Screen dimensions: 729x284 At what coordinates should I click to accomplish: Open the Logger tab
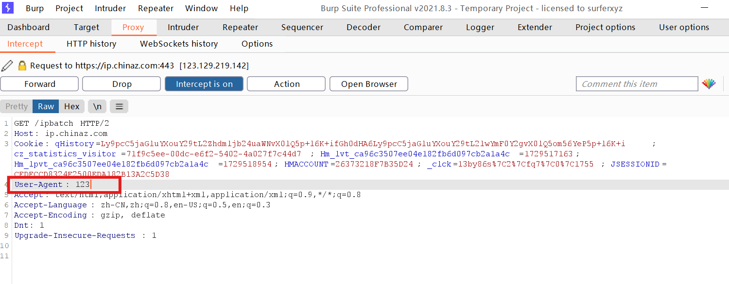click(x=480, y=27)
